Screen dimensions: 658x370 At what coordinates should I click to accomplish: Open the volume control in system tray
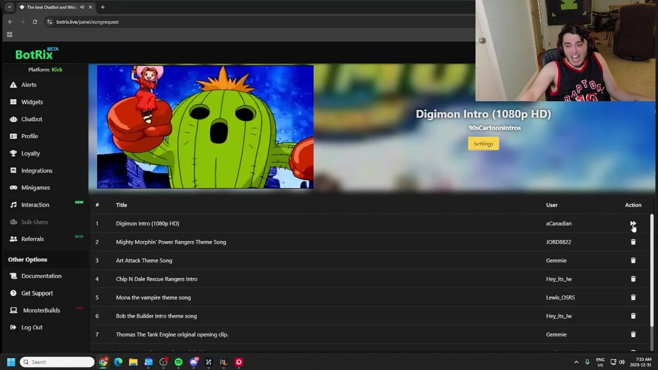tap(622, 362)
